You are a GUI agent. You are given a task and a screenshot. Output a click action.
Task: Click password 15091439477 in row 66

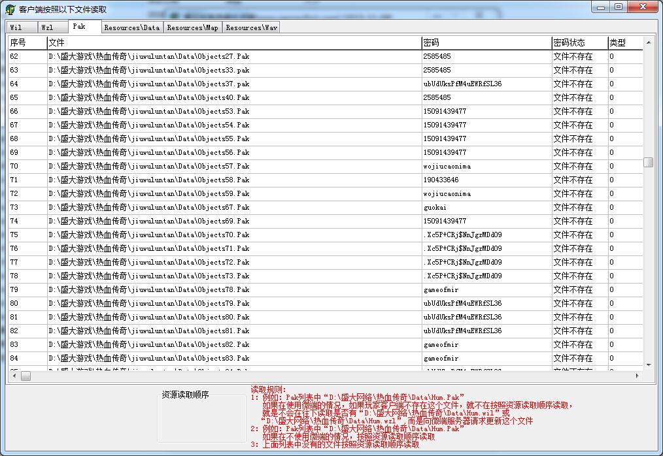[x=445, y=111]
